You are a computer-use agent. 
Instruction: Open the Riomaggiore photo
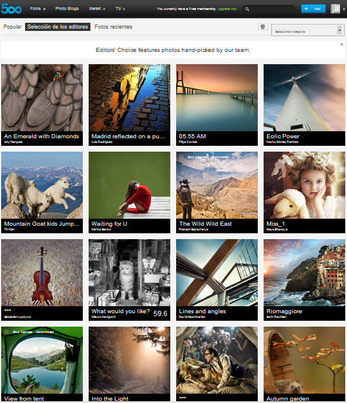click(x=304, y=272)
